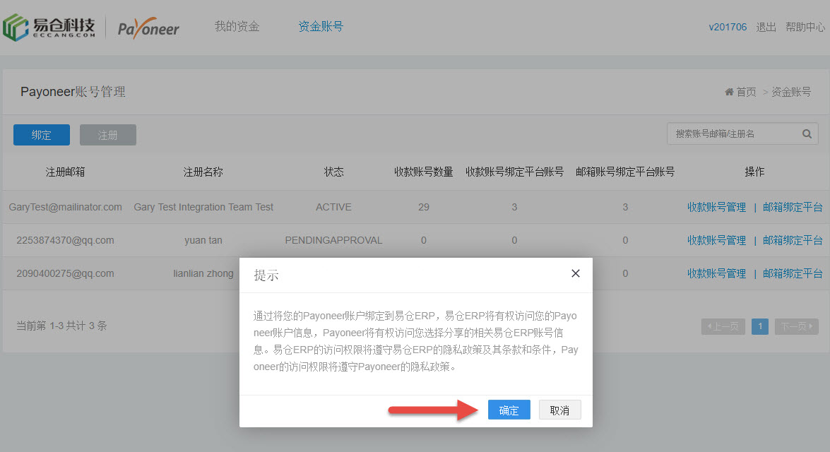The height and width of the screenshot is (452, 830).
Task: Click the 首页 breadcrumb link
Action: [747, 92]
